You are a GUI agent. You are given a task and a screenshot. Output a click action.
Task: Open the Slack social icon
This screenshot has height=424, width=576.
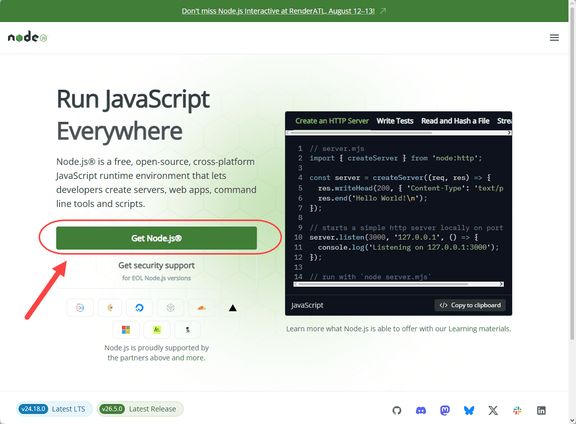[x=517, y=410]
